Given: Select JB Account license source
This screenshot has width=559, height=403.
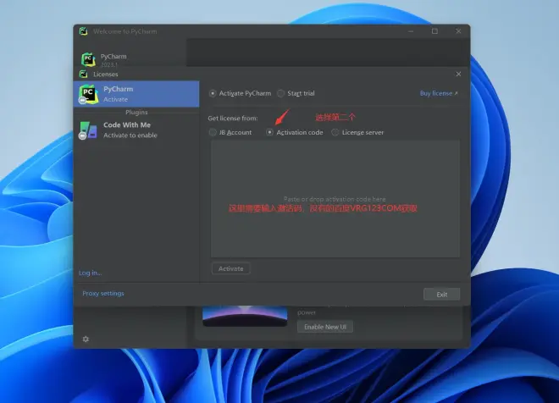Looking at the screenshot, I should 230,133.
